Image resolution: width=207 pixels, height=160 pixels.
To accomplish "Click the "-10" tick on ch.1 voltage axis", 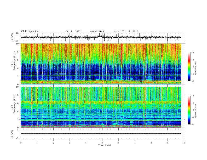I will click(x=17, y=41).
